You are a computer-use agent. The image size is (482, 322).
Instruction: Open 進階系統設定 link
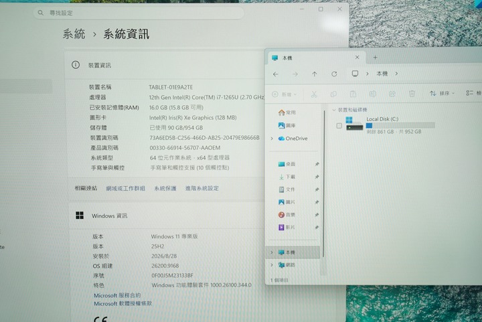click(x=202, y=188)
